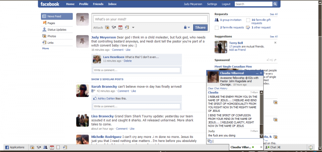Minimize the Claudia Villarreal chat window
Image resolution: width=322 pixels, height=152 pixels.
point(257,73)
